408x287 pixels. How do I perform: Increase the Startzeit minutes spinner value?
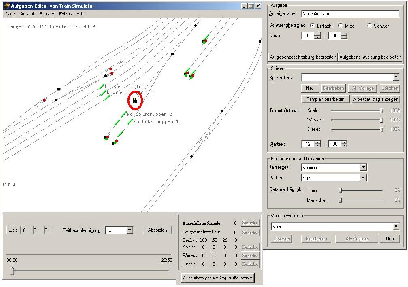pyautogui.click(x=344, y=142)
